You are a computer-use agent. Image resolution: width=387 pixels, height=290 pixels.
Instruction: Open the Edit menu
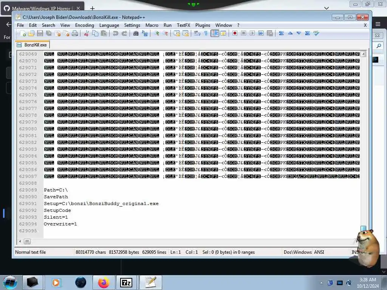(33, 25)
